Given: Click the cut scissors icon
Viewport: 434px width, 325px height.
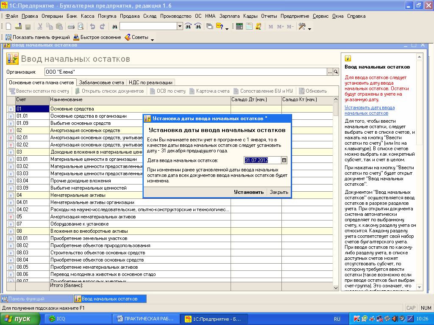Looking at the screenshot, I should click(40, 27).
